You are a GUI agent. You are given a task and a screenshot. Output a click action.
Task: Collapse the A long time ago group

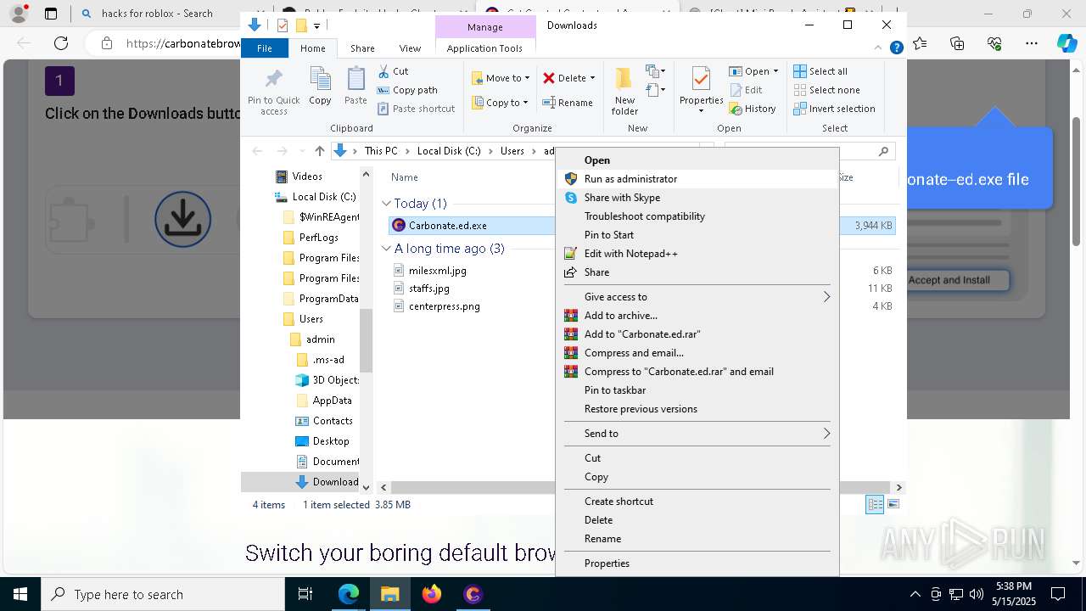[386, 249]
